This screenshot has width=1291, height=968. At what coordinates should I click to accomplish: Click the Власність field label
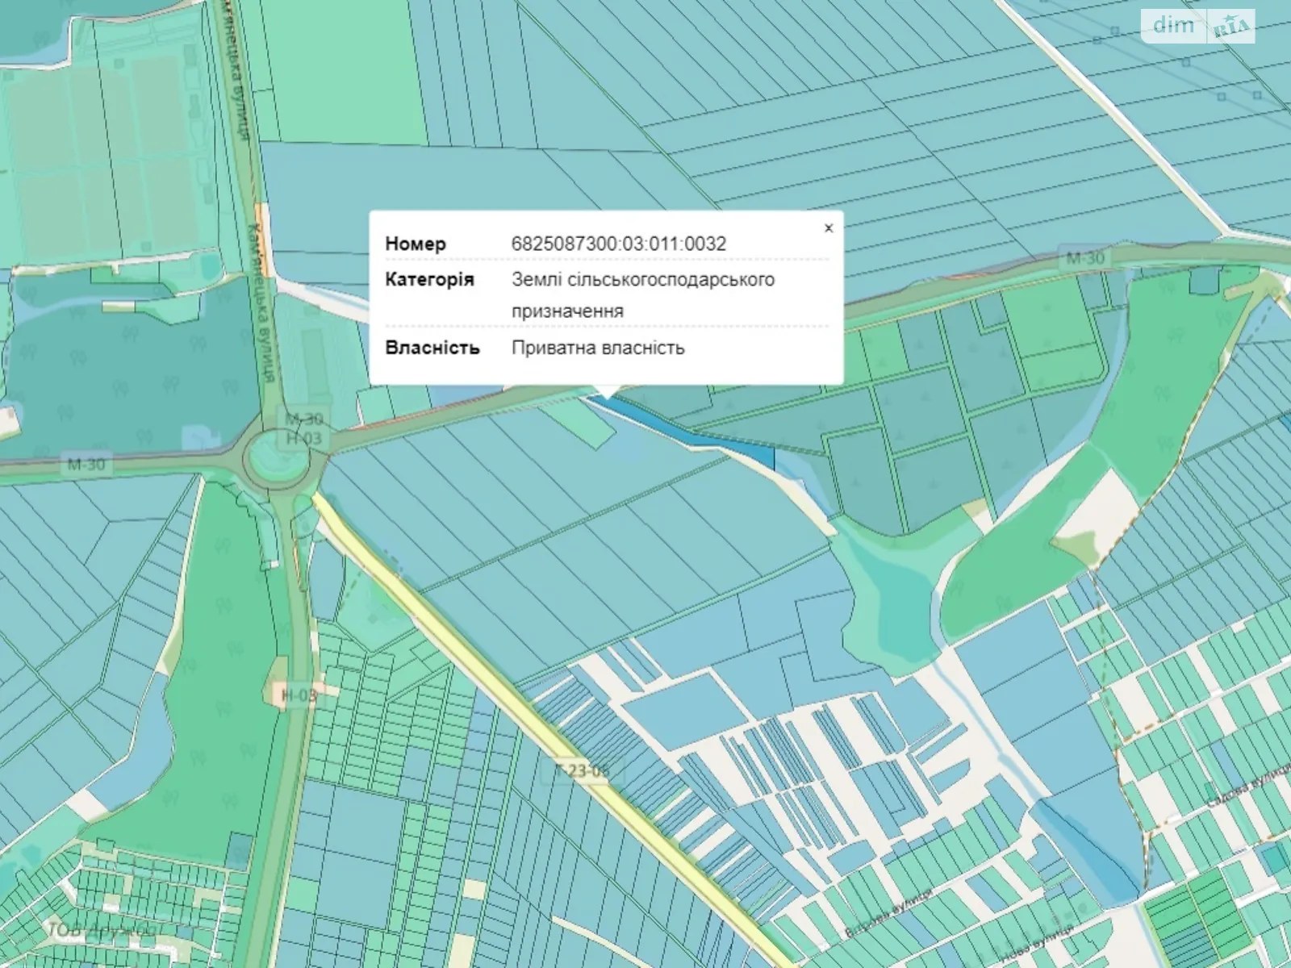click(x=432, y=348)
